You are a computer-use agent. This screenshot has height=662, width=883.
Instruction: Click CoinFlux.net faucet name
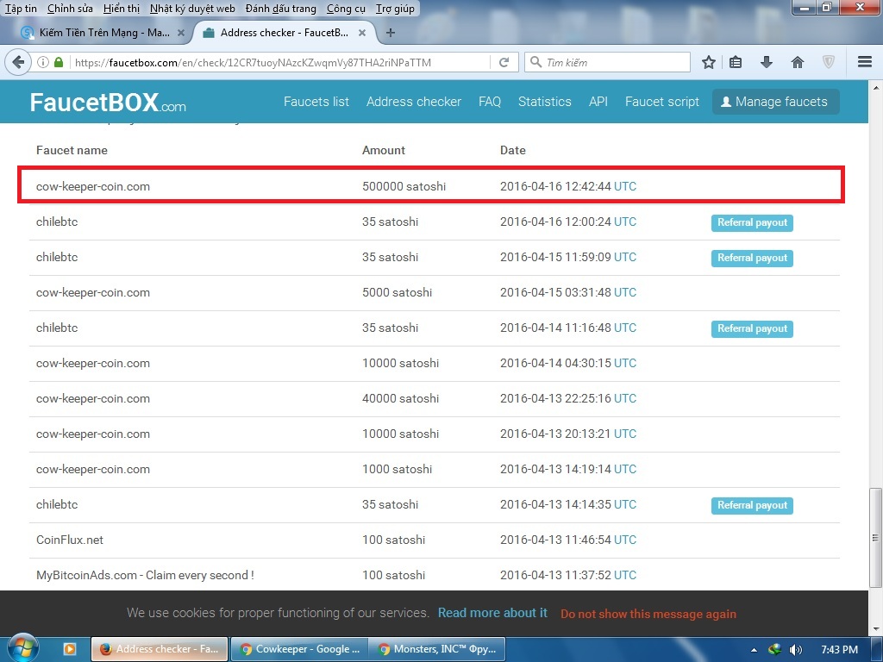coord(70,540)
